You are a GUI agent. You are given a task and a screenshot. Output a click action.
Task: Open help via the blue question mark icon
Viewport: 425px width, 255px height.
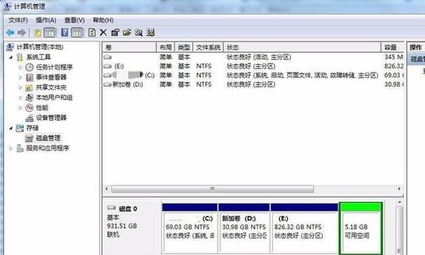64,33
